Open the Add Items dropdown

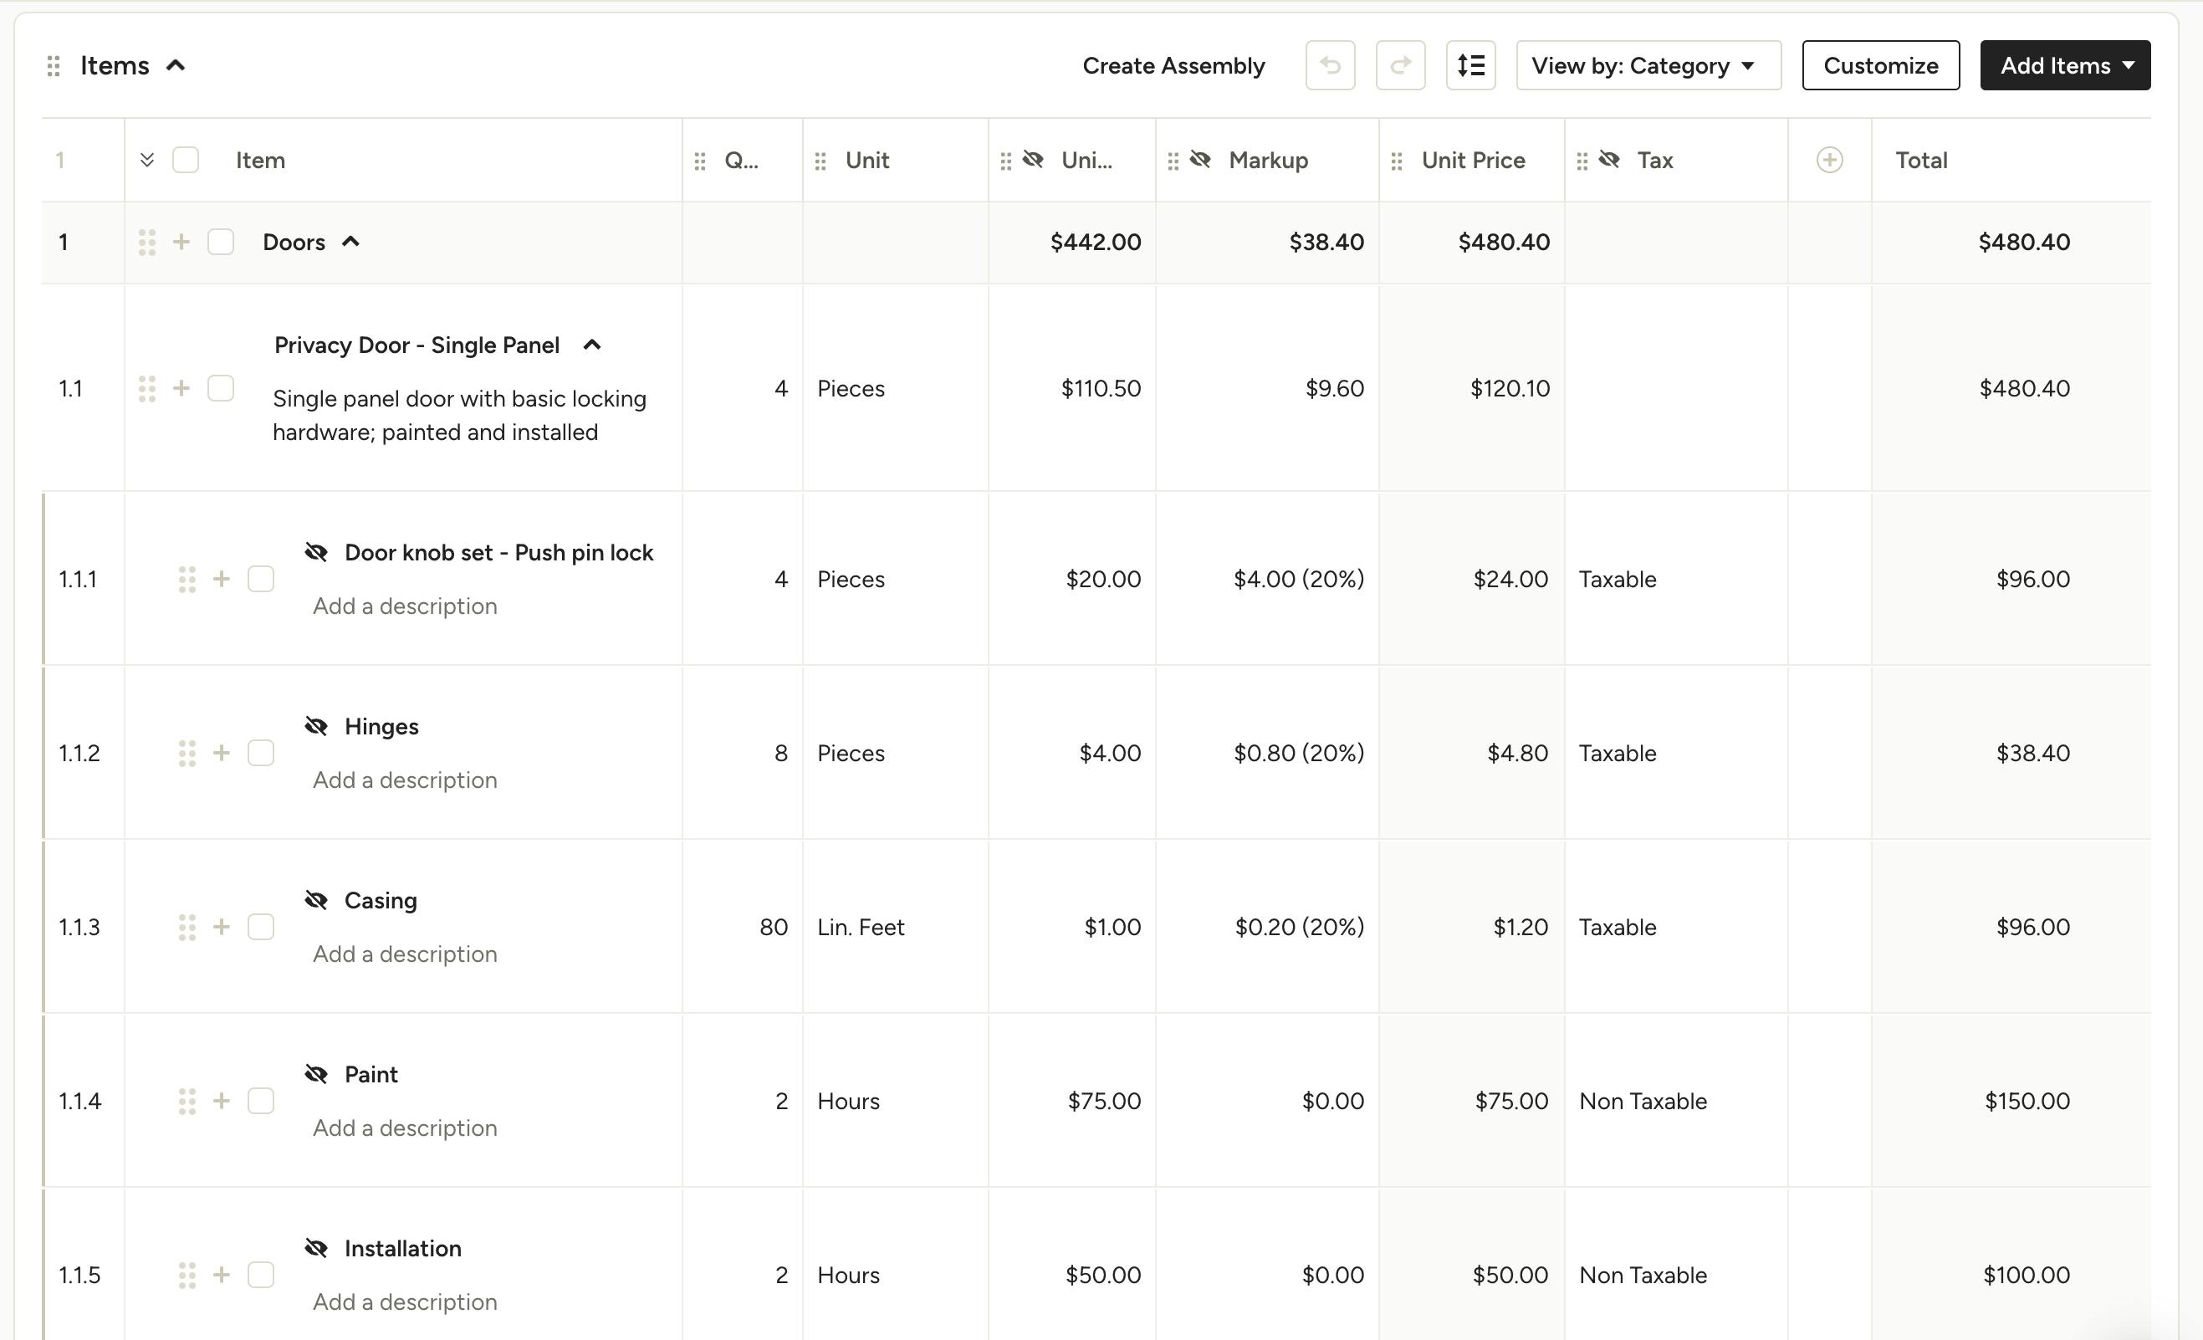[2064, 65]
